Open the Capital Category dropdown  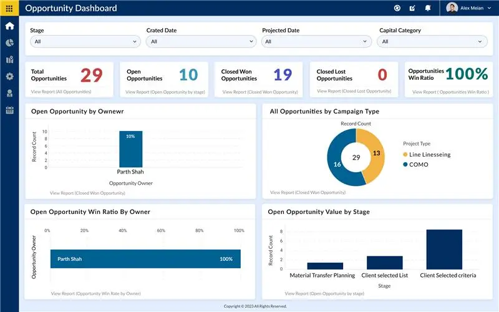[432, 41]
